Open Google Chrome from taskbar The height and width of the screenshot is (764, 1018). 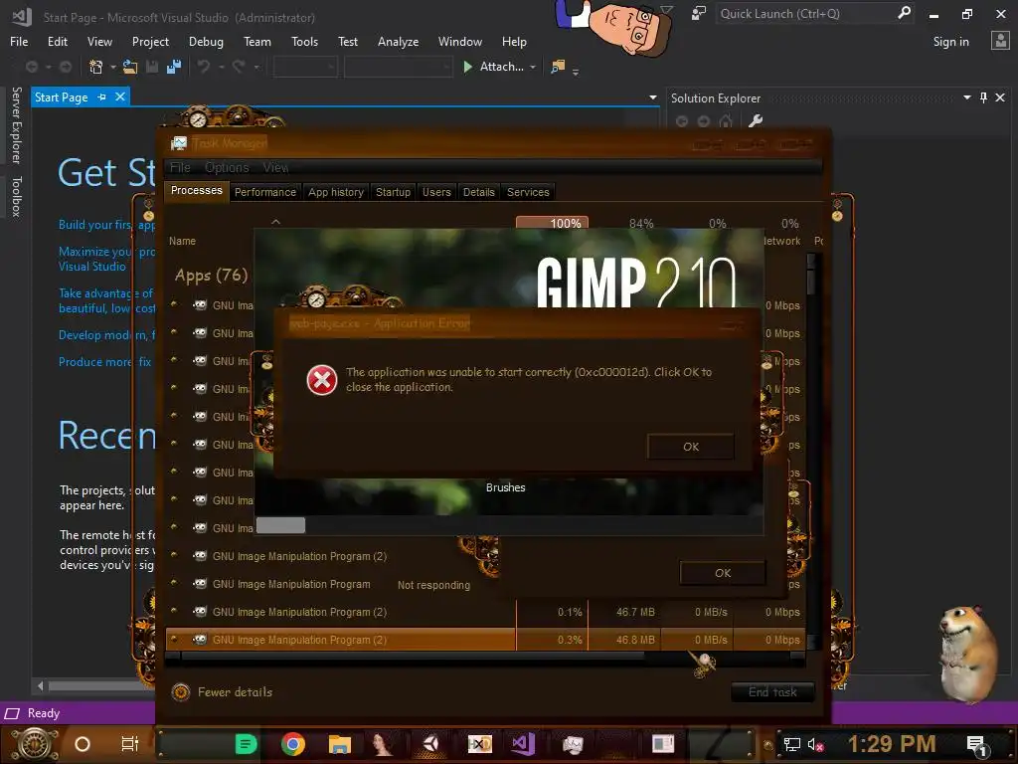293,744
